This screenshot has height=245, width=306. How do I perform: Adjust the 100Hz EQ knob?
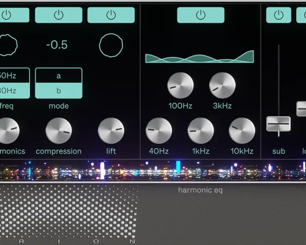pos(181,85)
